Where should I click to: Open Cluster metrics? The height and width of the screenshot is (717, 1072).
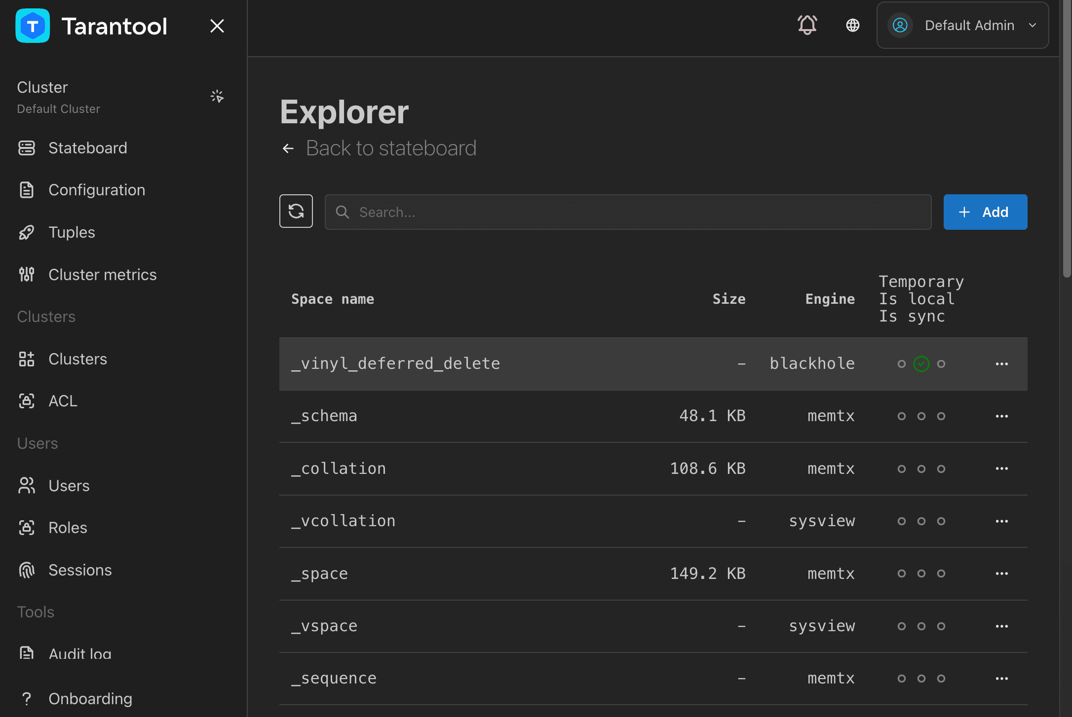point(102,275)
